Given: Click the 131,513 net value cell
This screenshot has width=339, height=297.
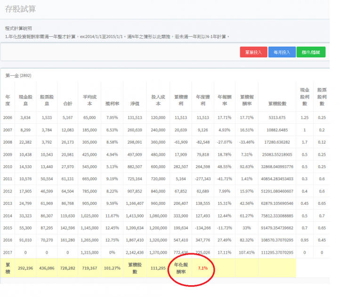Looking at the screenshot, I should pos(135,118).
